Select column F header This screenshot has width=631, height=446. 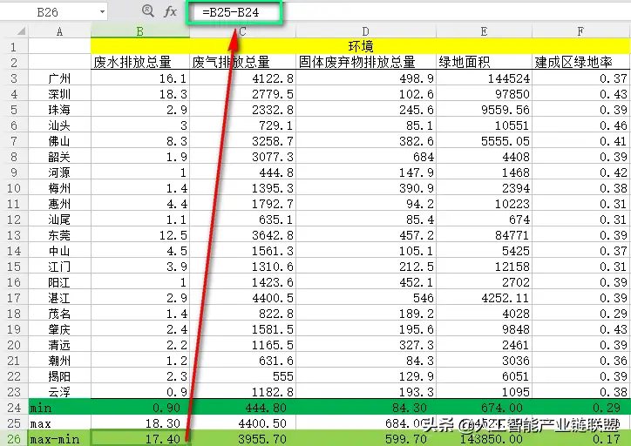point(580,31)
